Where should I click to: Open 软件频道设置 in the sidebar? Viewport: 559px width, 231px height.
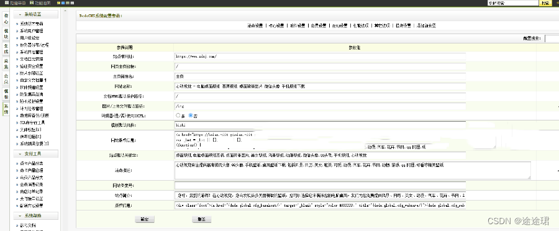tap(32, 87)
